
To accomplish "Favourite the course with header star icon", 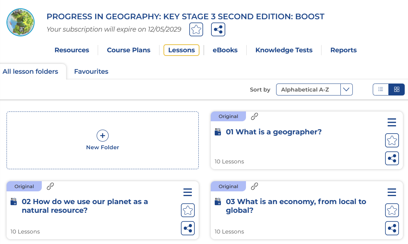I will coord(196,29).
